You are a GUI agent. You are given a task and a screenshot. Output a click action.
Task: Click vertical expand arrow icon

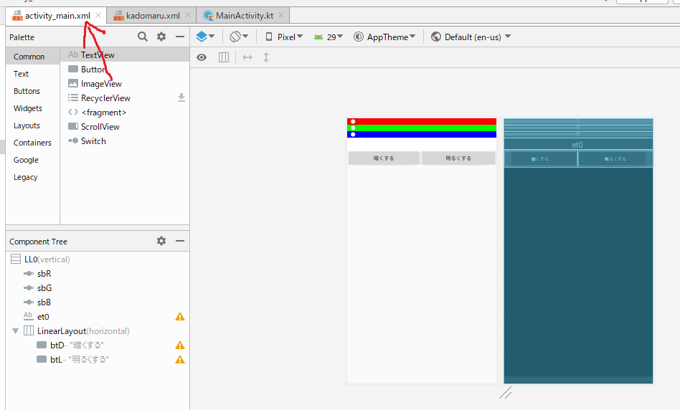point(266,57)
